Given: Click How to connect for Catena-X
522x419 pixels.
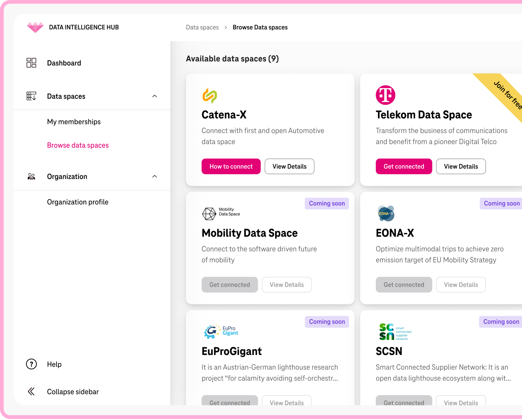Looking at the screenshot, I should (231, 166).
